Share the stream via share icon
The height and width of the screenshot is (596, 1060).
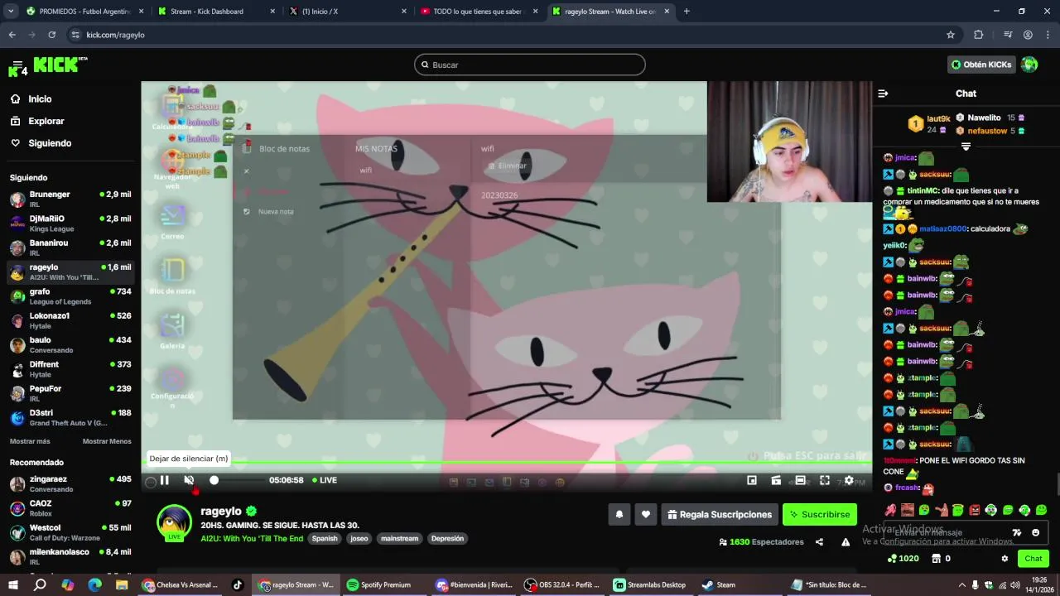pyautogui.click(x=819, y=542)
